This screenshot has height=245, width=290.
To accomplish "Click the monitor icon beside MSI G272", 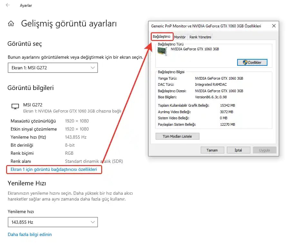I will point(15,106).
